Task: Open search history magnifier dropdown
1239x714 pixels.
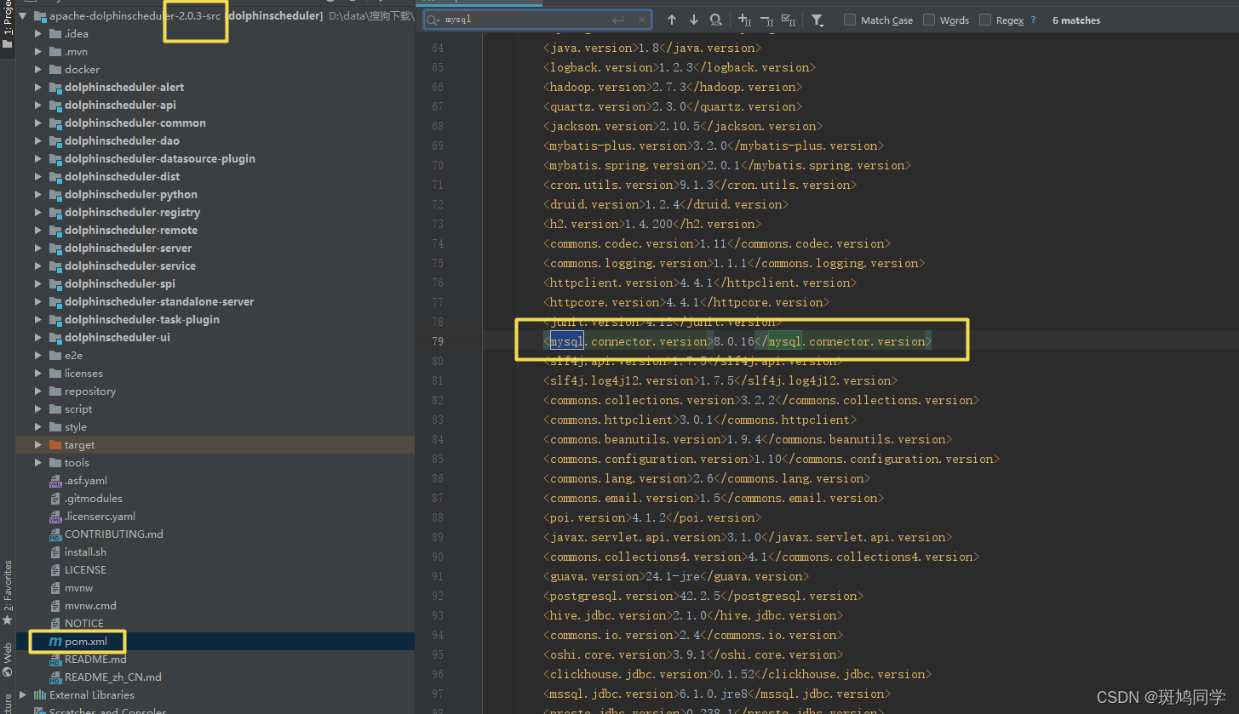Action: (433, 20)
